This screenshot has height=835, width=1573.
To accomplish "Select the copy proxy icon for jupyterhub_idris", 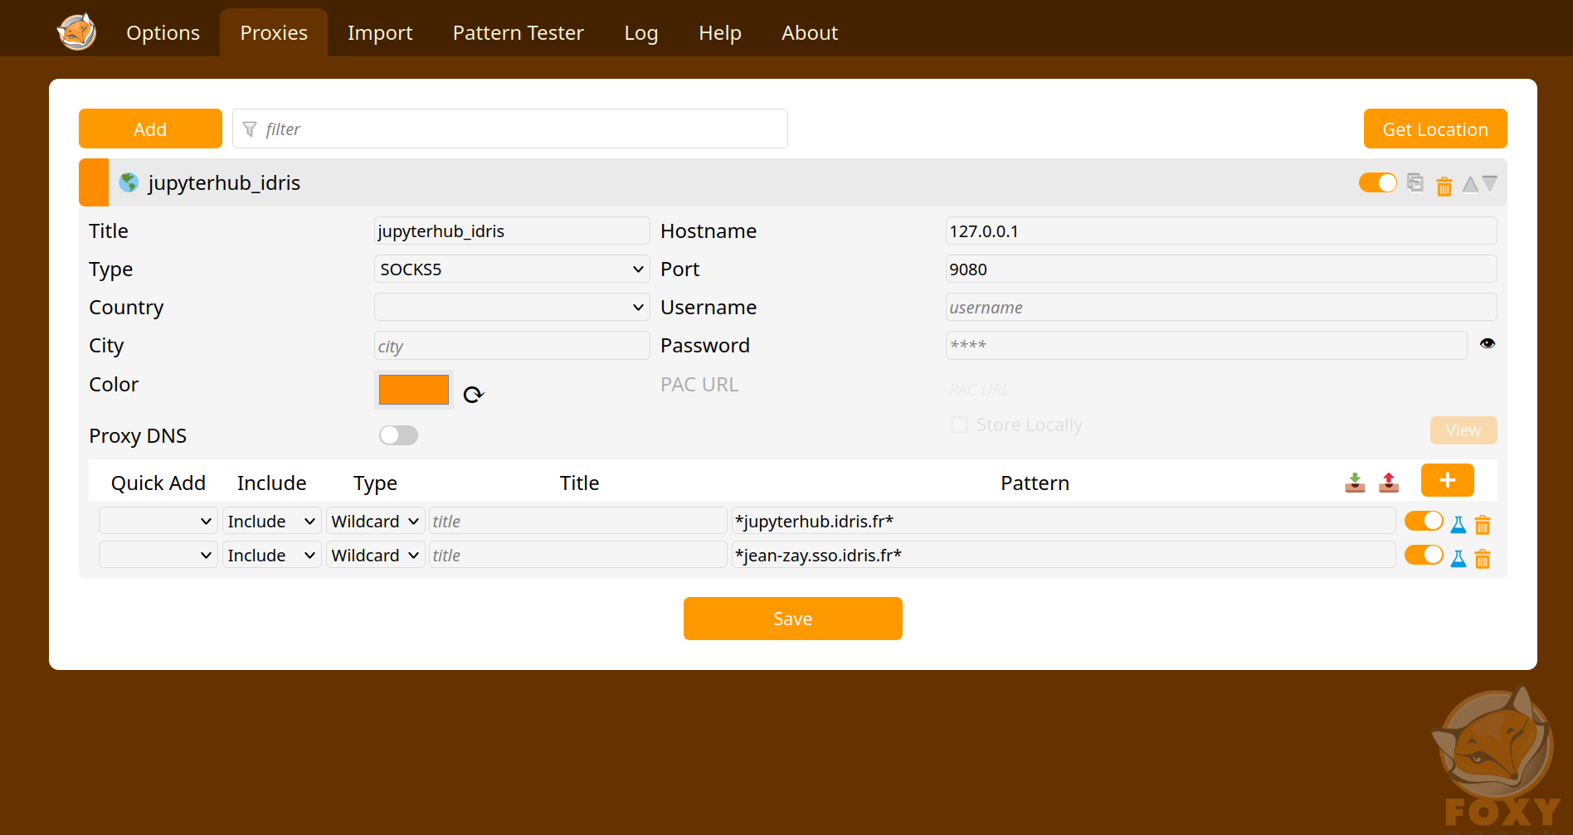I will coord(1415,182).
